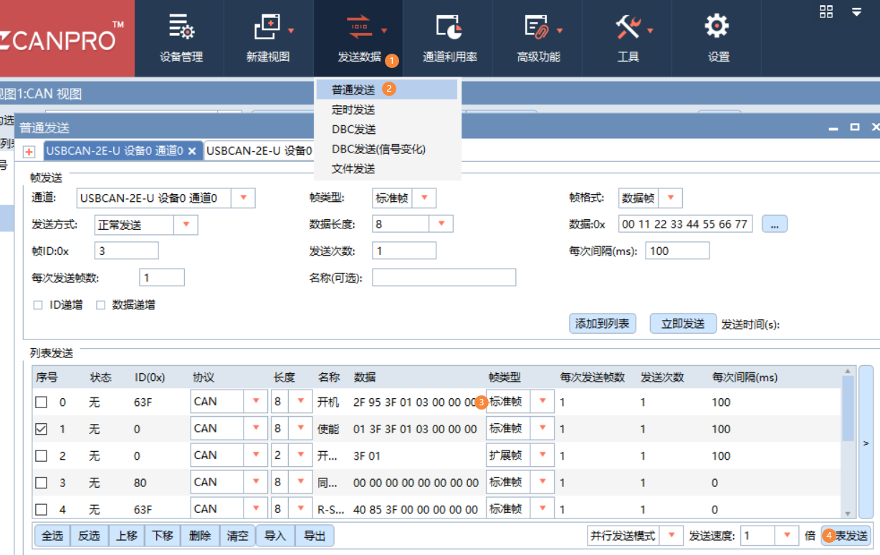Click the filter icon in top right corner
The width and height of the screenshot is (880, 555).
(856, 11)
